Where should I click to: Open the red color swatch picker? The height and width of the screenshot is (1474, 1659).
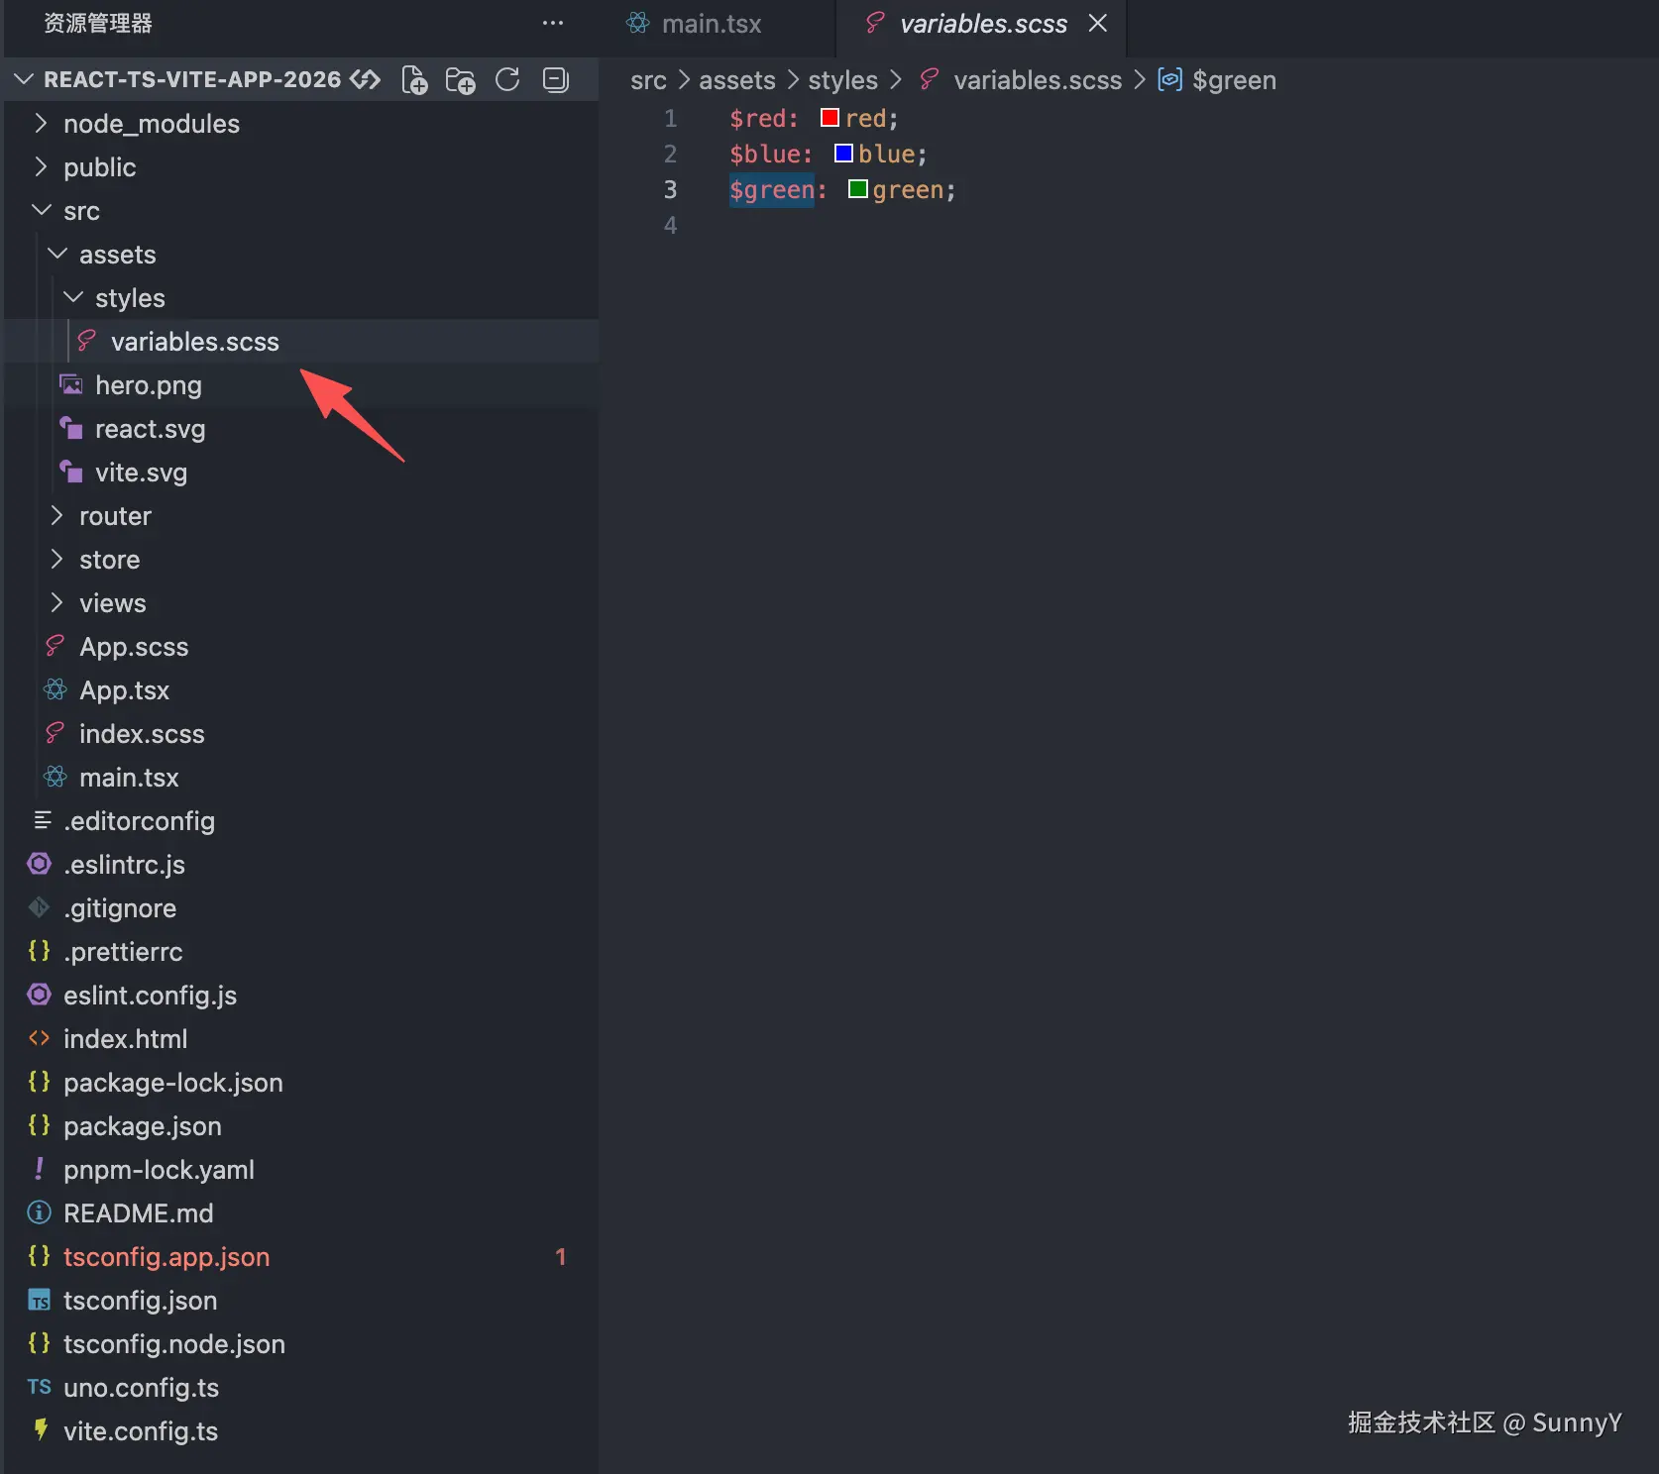(x=829, y=118)
